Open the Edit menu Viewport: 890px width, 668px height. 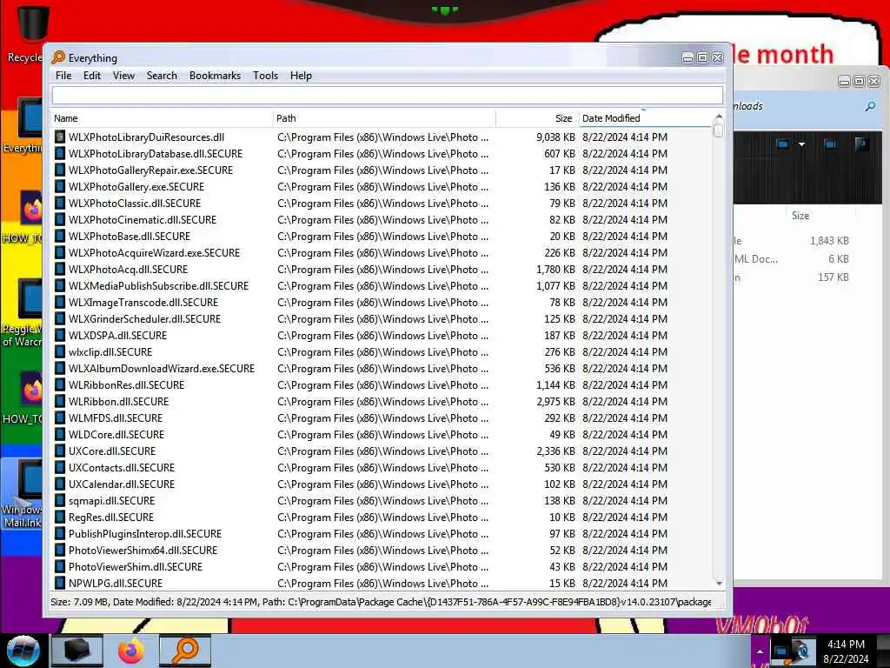pyautogui.click(x=92, y=76)
